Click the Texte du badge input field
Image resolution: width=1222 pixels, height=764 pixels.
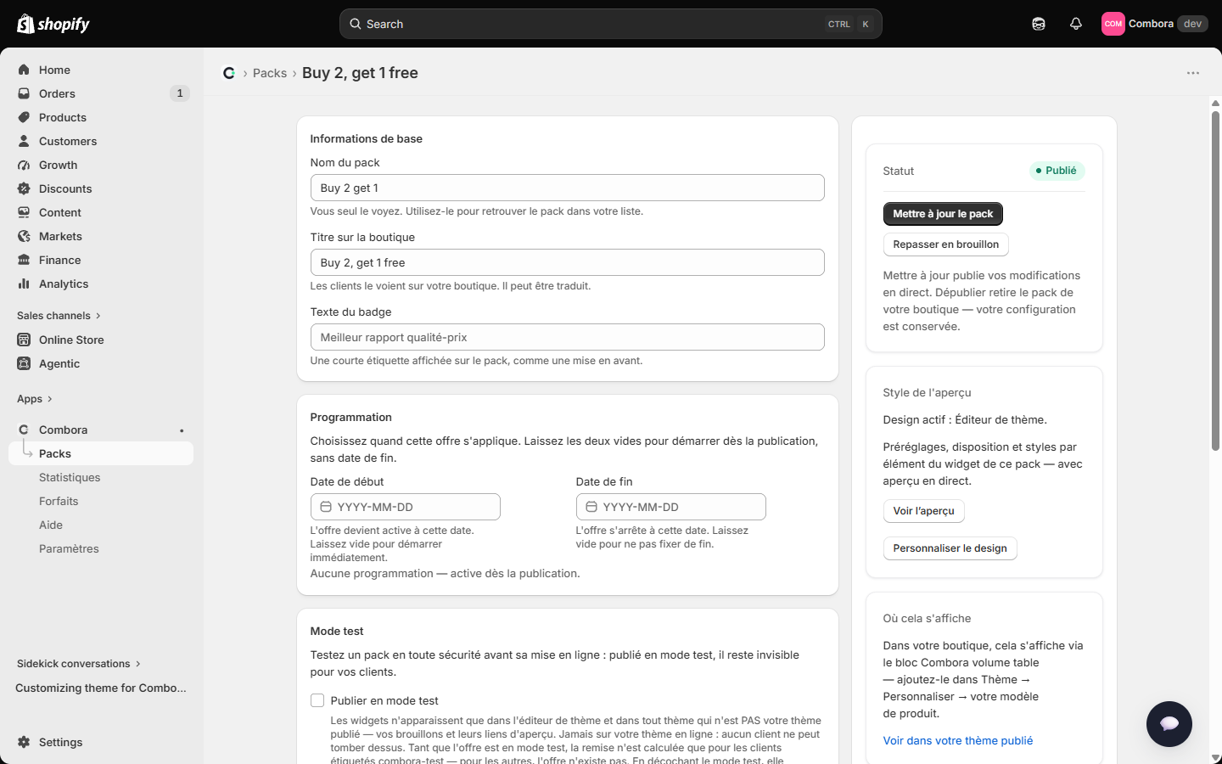tap(568, 337)
